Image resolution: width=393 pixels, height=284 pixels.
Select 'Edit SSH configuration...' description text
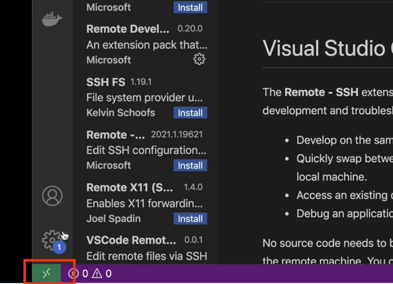146,150
